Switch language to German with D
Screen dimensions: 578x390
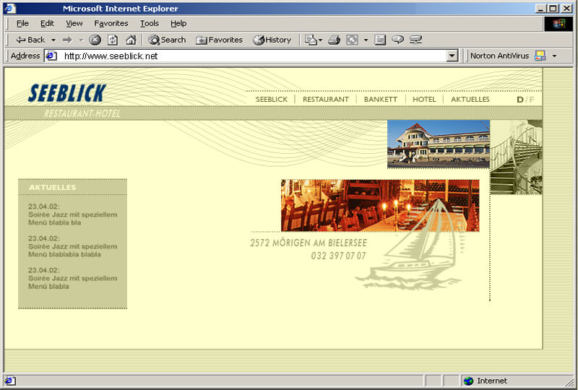coord(519,100)
